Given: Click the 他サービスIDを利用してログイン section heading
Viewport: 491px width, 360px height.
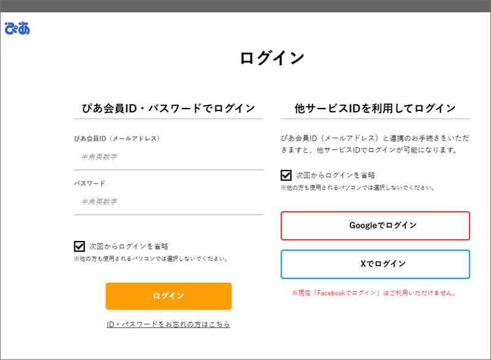Looking at the screenshot, I should tap(375, 109).
